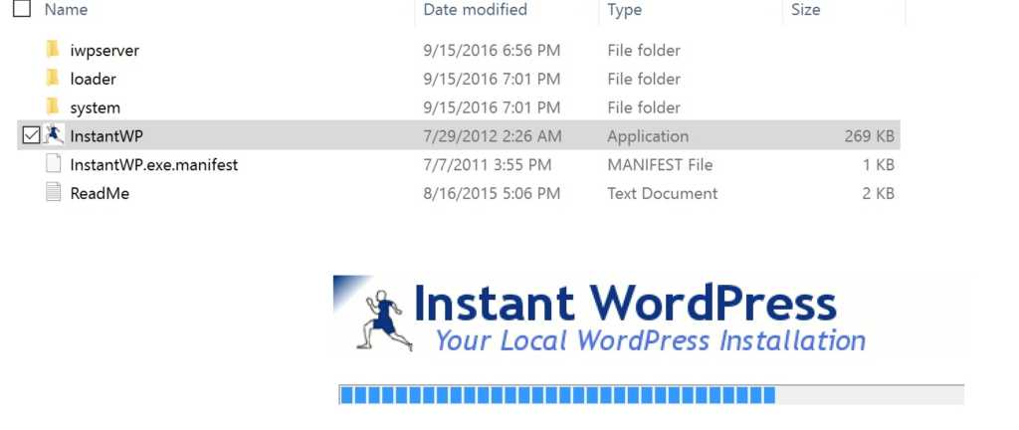The image size is (1019, 430).
Task: Click the running man logo in the splash
Action: coord(385,321)
